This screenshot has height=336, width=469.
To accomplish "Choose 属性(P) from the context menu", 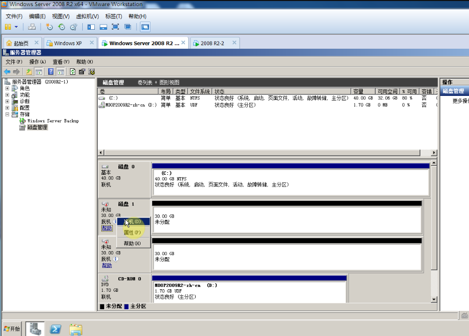I will point(133,233).
